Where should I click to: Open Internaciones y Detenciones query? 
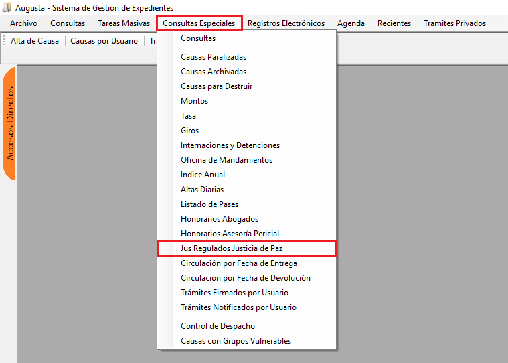(x=230, y=145)
